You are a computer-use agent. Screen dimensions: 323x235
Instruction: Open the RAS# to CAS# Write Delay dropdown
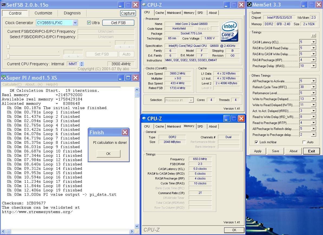tap(313, 54)
